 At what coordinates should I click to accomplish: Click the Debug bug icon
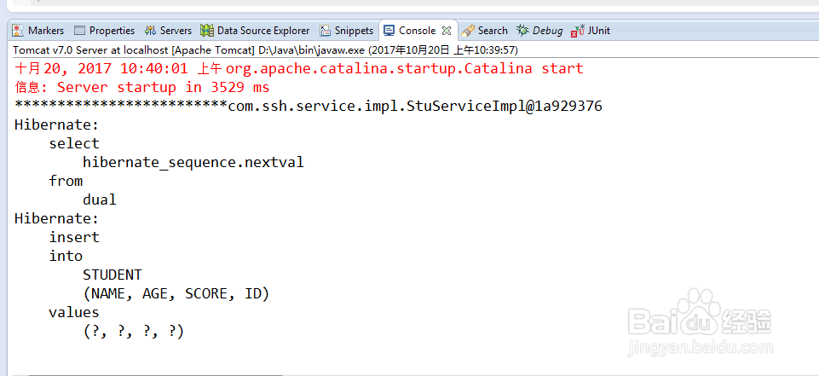click(x=522, y=31)
